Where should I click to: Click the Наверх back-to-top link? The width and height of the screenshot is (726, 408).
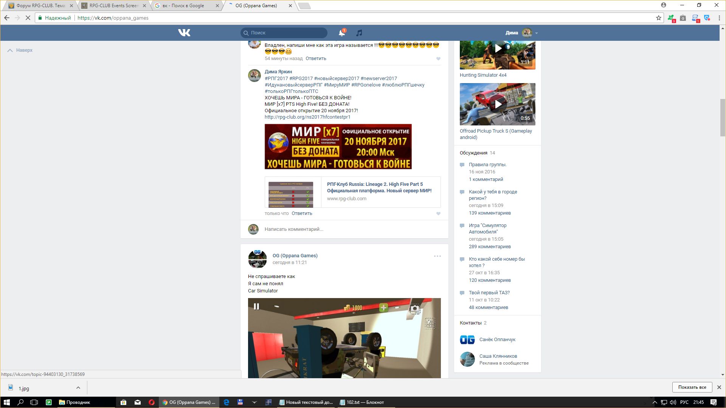click(x=24, y=50)
